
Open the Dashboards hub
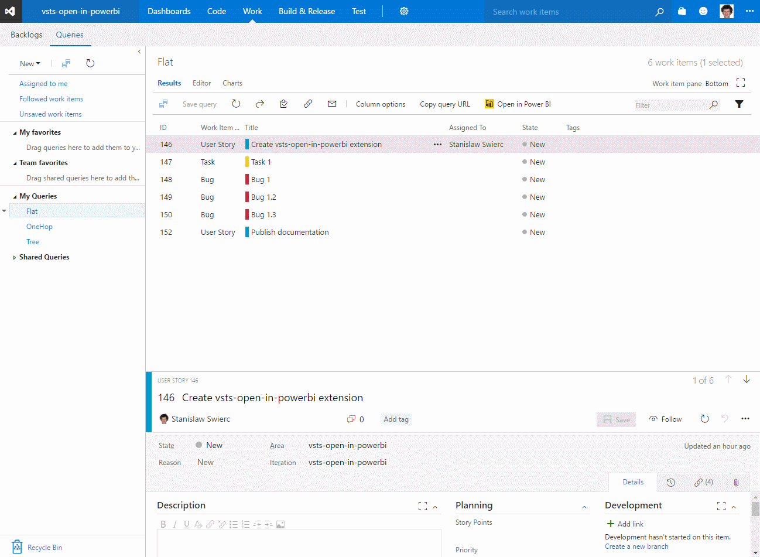click(169, 11)
